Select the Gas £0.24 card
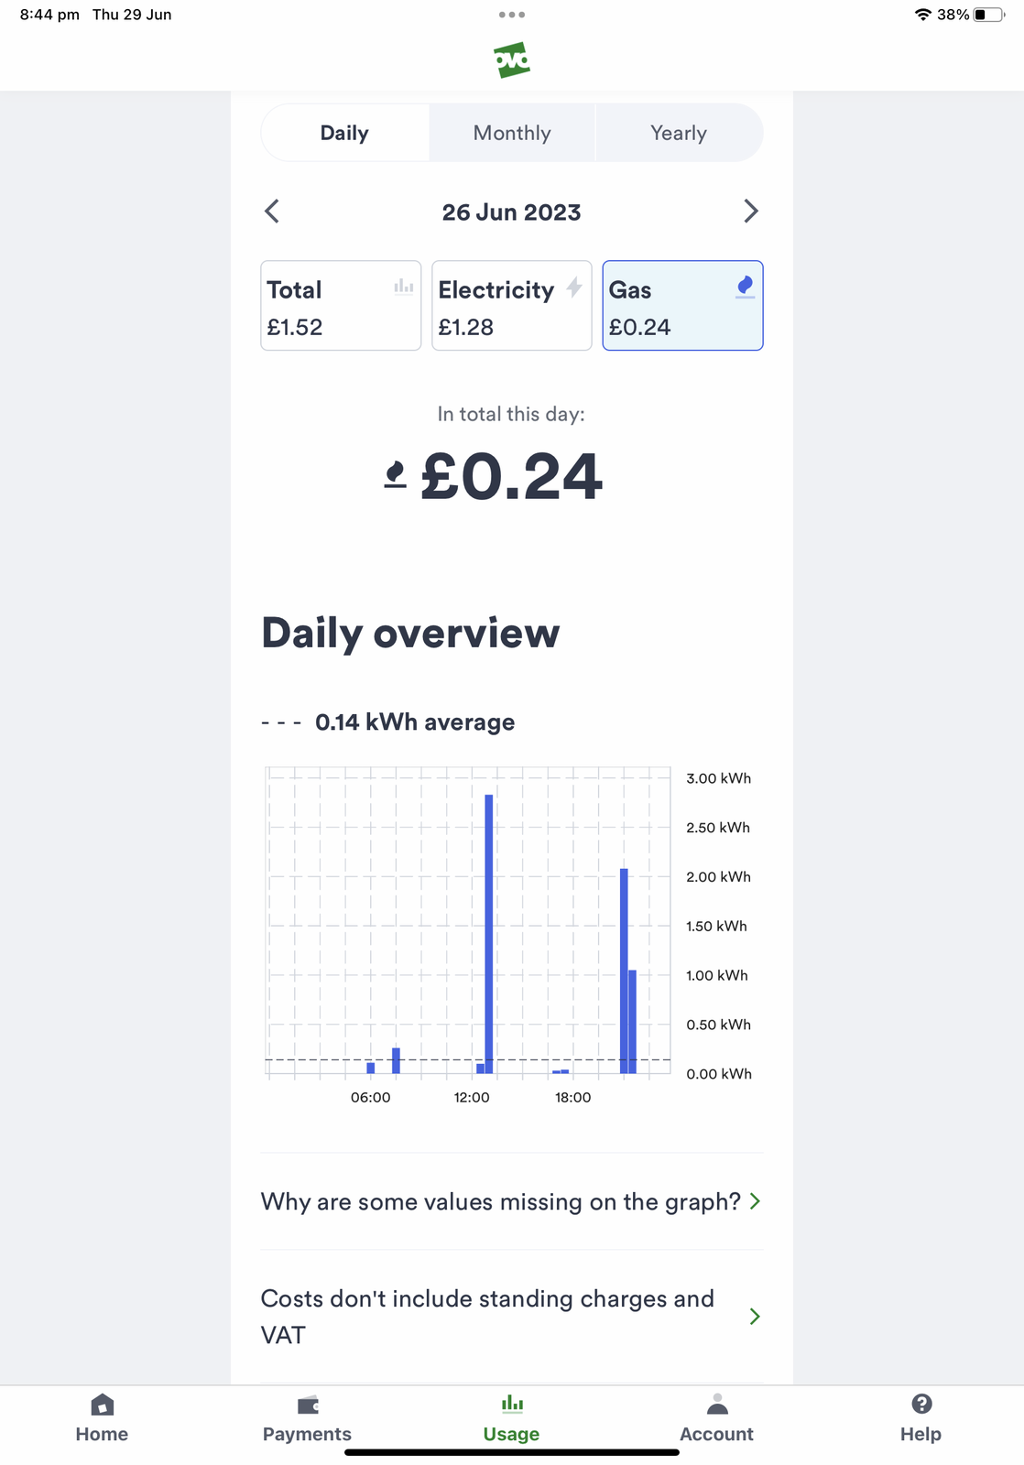Viewport: 1024px width, 1465px height. [x=682, y=306]
